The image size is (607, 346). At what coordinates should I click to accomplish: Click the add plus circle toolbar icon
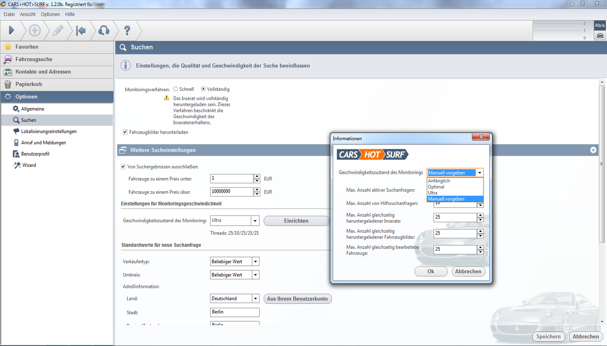pos(35,30)
